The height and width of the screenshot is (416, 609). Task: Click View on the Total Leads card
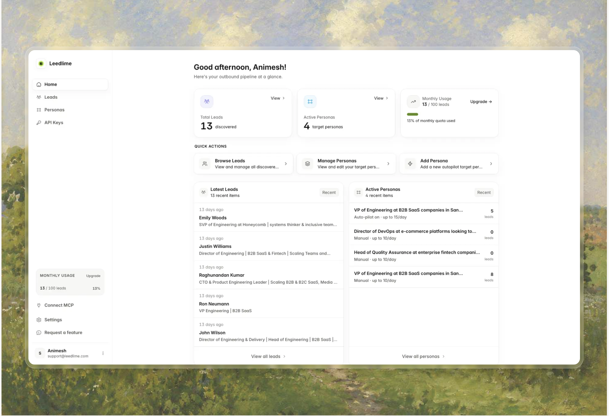pos(278,98)
